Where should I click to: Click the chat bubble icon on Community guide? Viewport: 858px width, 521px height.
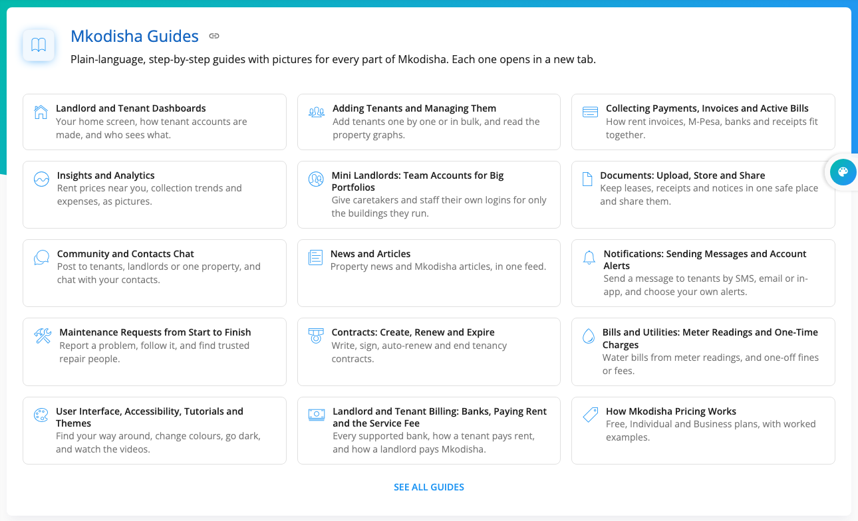point(41,258)
